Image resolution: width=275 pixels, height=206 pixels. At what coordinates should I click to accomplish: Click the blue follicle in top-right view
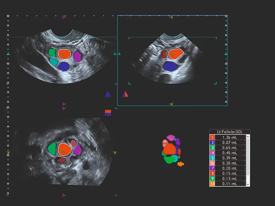[170, 66]
